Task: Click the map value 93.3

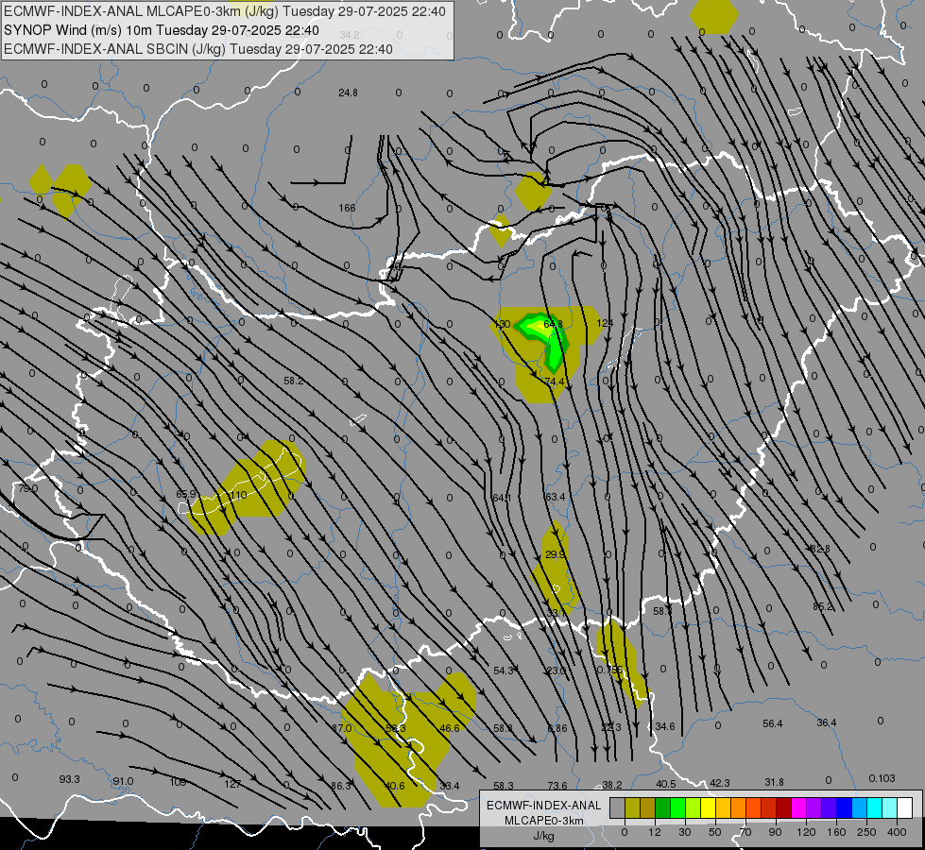Action: point(69,779)
